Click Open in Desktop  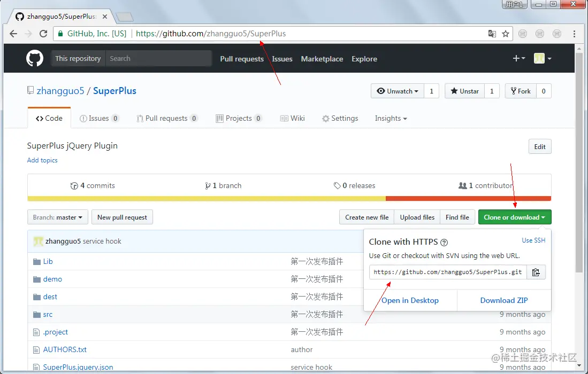(410, 300)
